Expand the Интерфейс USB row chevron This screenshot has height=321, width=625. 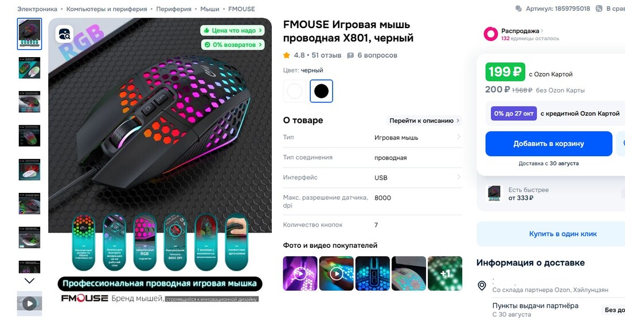(x=459, y=177)
